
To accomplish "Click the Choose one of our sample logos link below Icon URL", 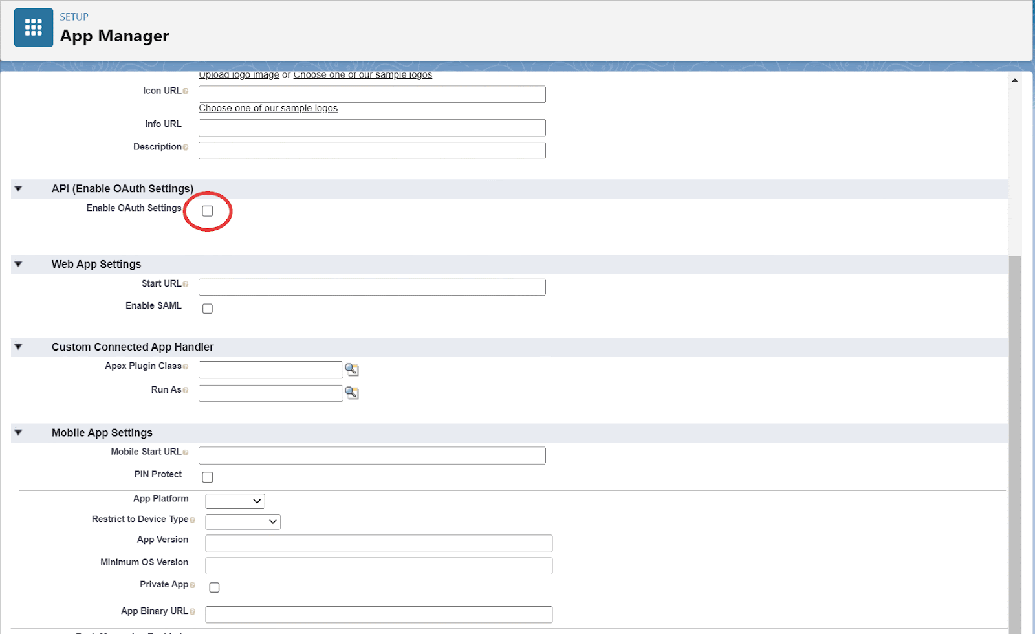I will coord(268,108).
